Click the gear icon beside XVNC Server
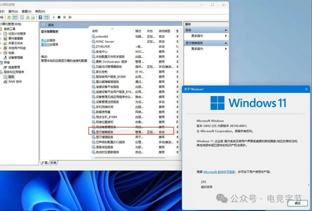 pos(93,41)
